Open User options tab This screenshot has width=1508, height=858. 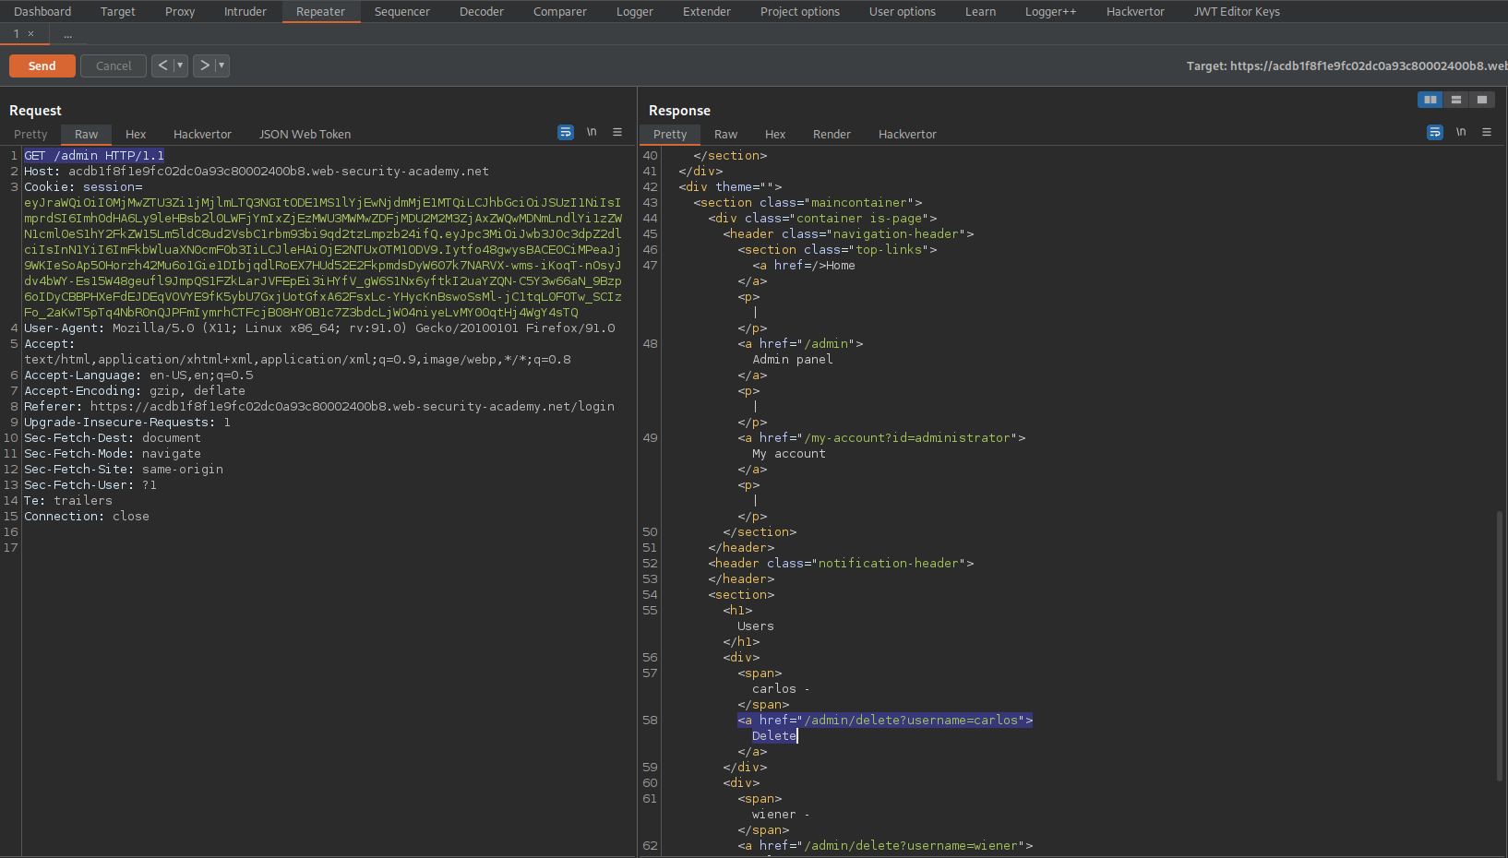(x=903, y=12)
